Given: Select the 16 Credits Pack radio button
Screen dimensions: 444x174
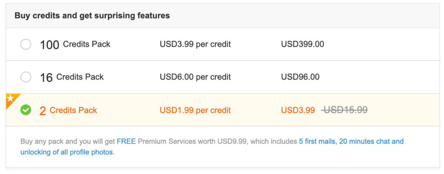Looking at the screenshot, I should click(26, 77).
